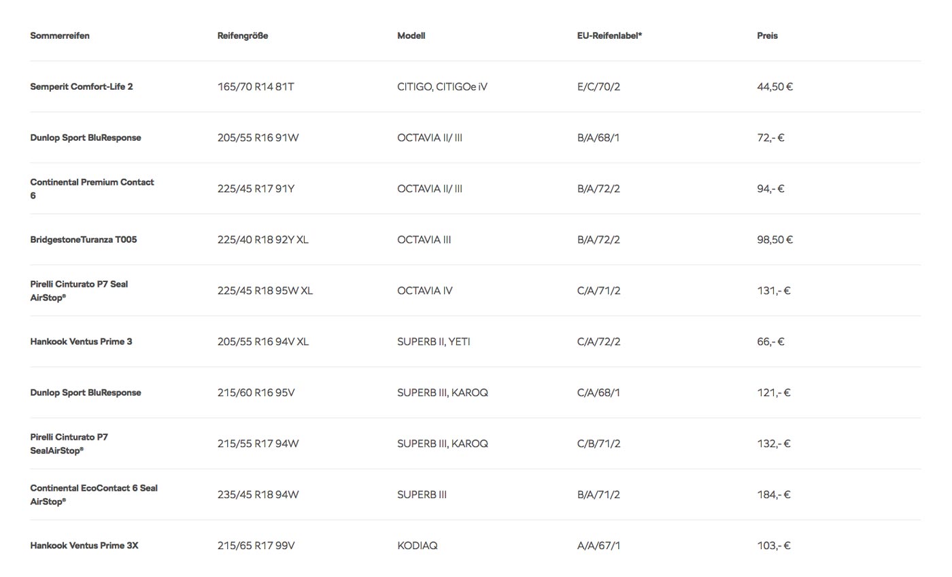The height and width of the screenshot is (577, 952).
Task: Click tire size 225/40 R18 92Y XL
Action: click(x=263, y=239)
